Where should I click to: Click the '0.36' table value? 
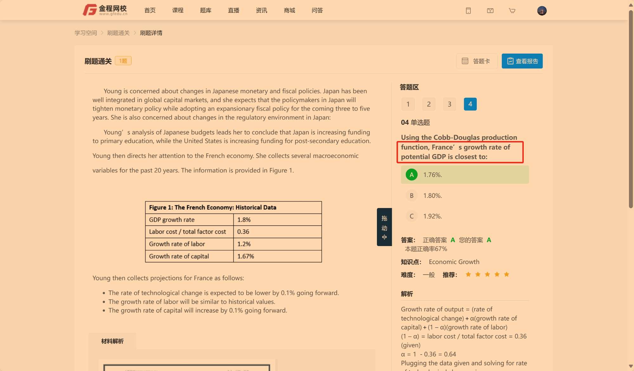coord(243,232)
